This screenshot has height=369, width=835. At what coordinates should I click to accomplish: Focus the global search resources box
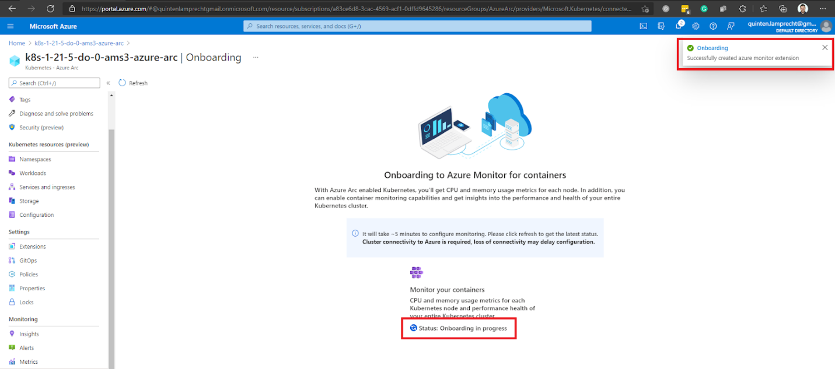[417, 26]
